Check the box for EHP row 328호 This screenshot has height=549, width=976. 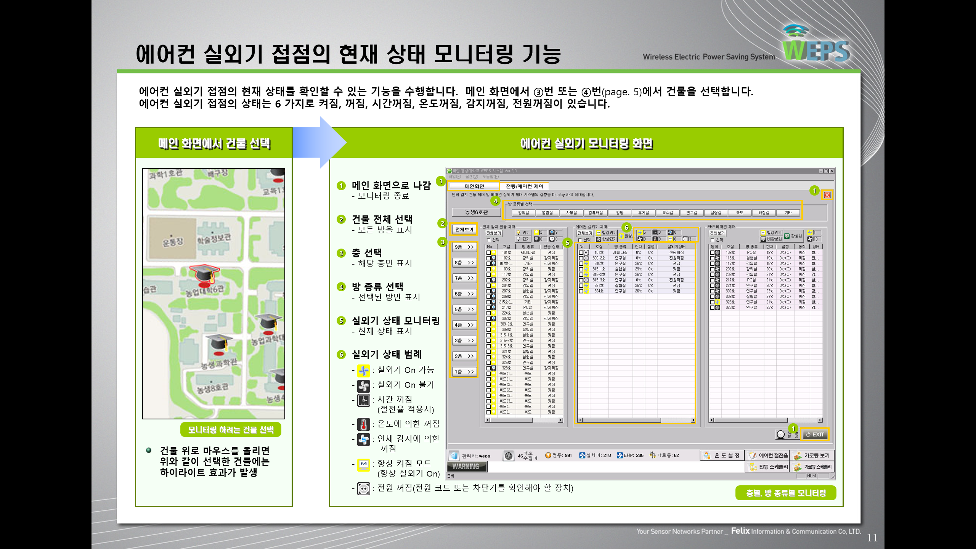pos(712,307)
